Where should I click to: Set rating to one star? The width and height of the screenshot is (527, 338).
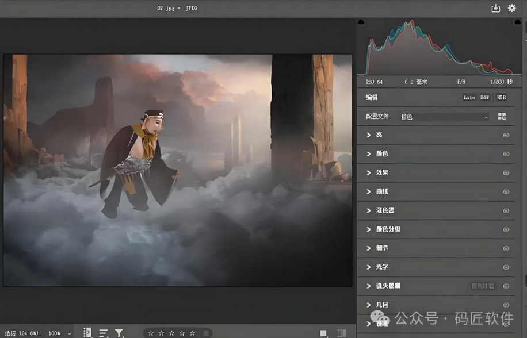151,333
